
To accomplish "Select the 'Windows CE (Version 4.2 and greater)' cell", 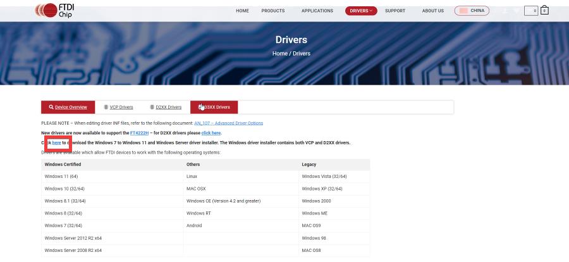I will [x=241, y=201].
